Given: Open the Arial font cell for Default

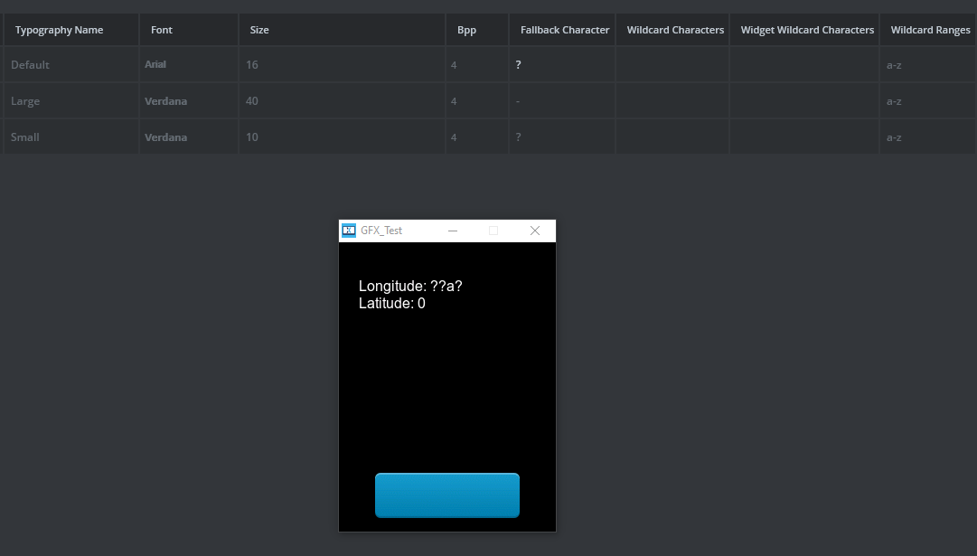Looking at the screenshot, I should point(189,65).
